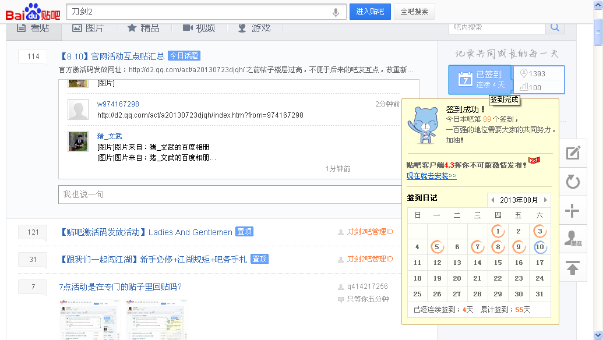Select day 7 in sign-in calendar
The image size is (603, 340).
[477, 247]
